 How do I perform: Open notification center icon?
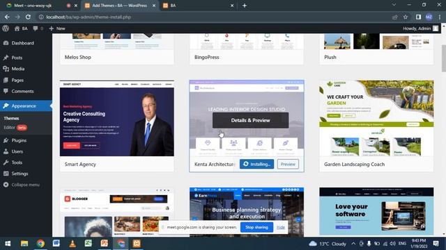436,244
